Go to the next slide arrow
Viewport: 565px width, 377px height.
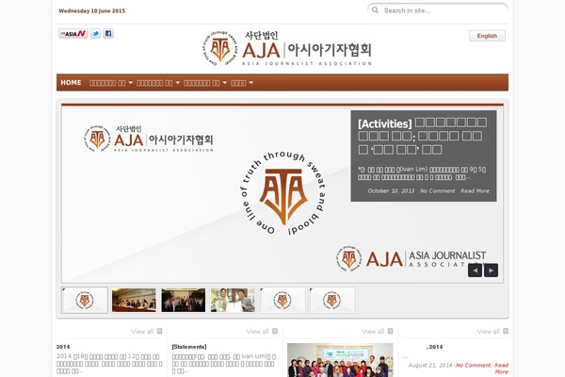491,270
